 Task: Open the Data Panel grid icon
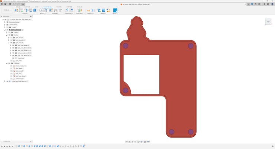click(x=2, y=4)
